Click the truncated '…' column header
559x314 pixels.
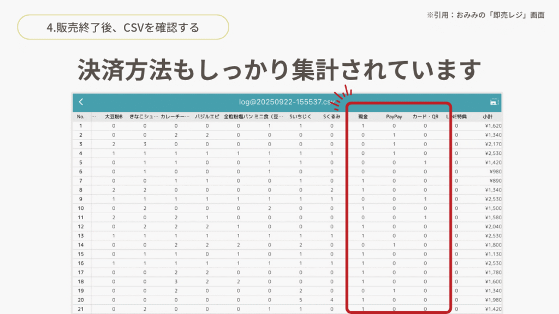click(93, 117)
